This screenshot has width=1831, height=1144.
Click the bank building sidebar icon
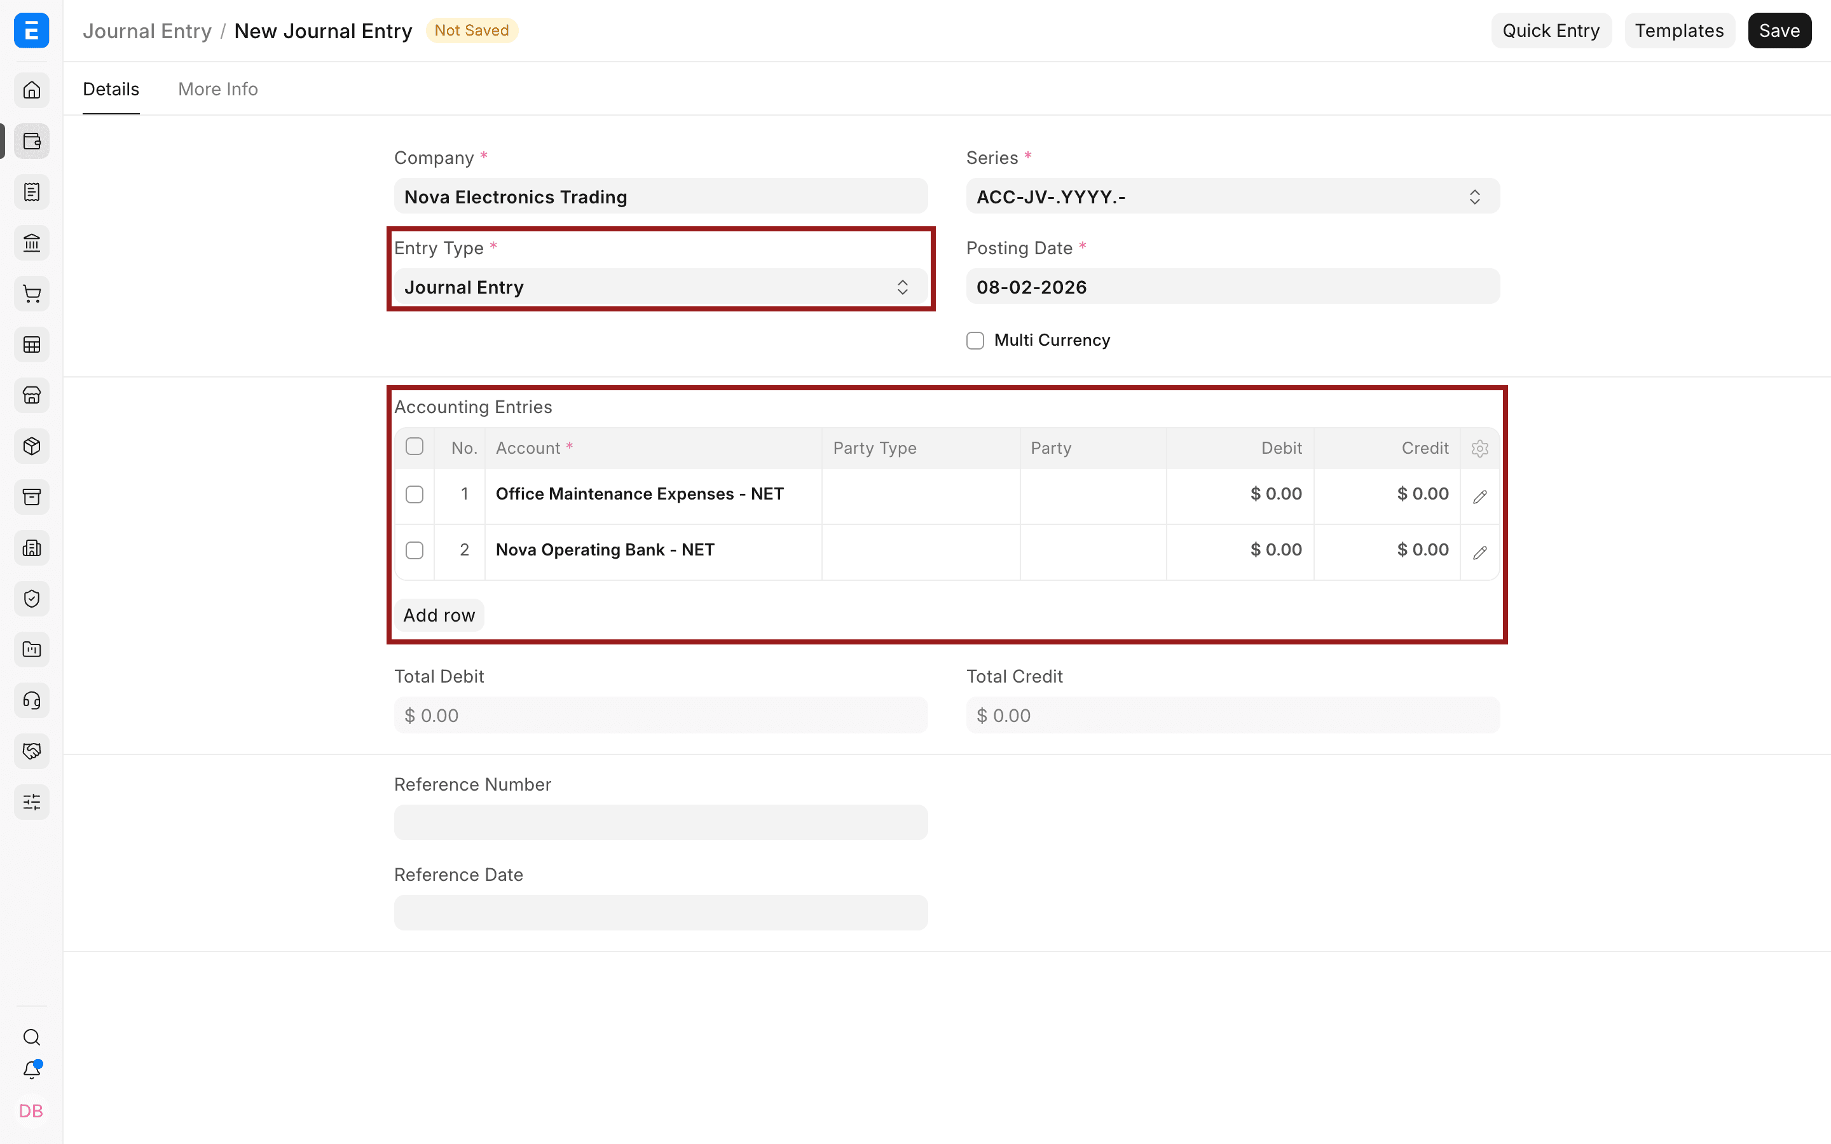click(32, 243)
